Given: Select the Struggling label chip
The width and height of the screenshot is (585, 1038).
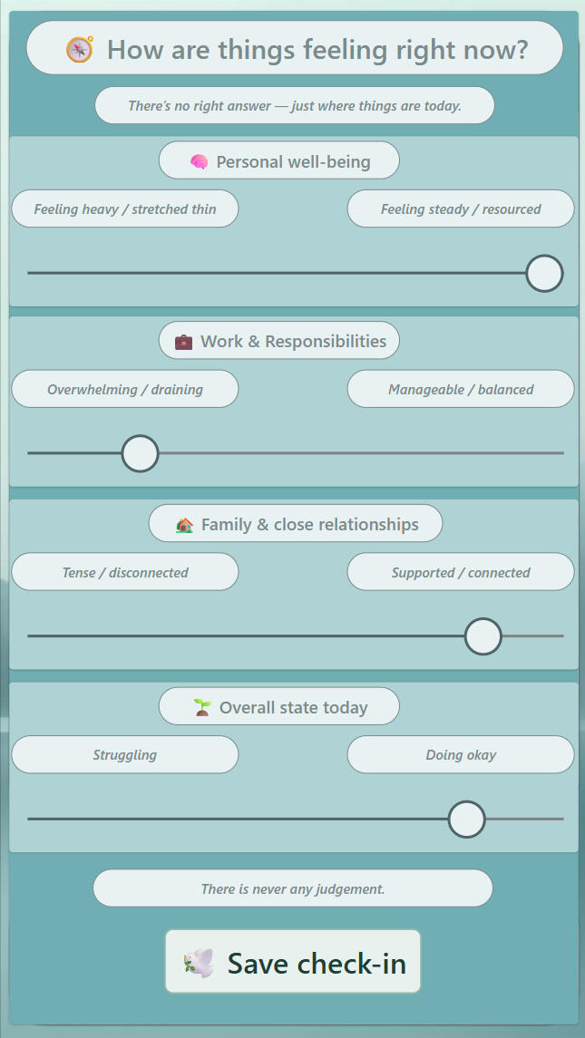Looking at the screenshot, I should (x=124, y=754).
